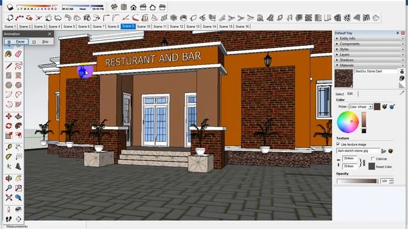Select the Circle tool
The width and height of the screenshot is (408, 229).
(8, 85)
